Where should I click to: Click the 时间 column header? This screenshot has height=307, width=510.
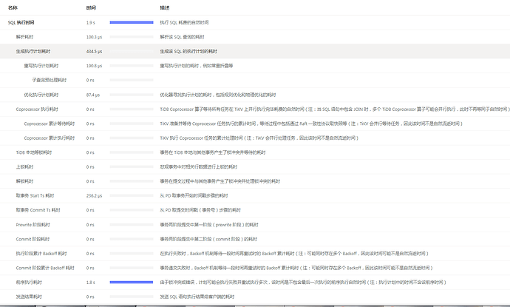tap(91, 8)
